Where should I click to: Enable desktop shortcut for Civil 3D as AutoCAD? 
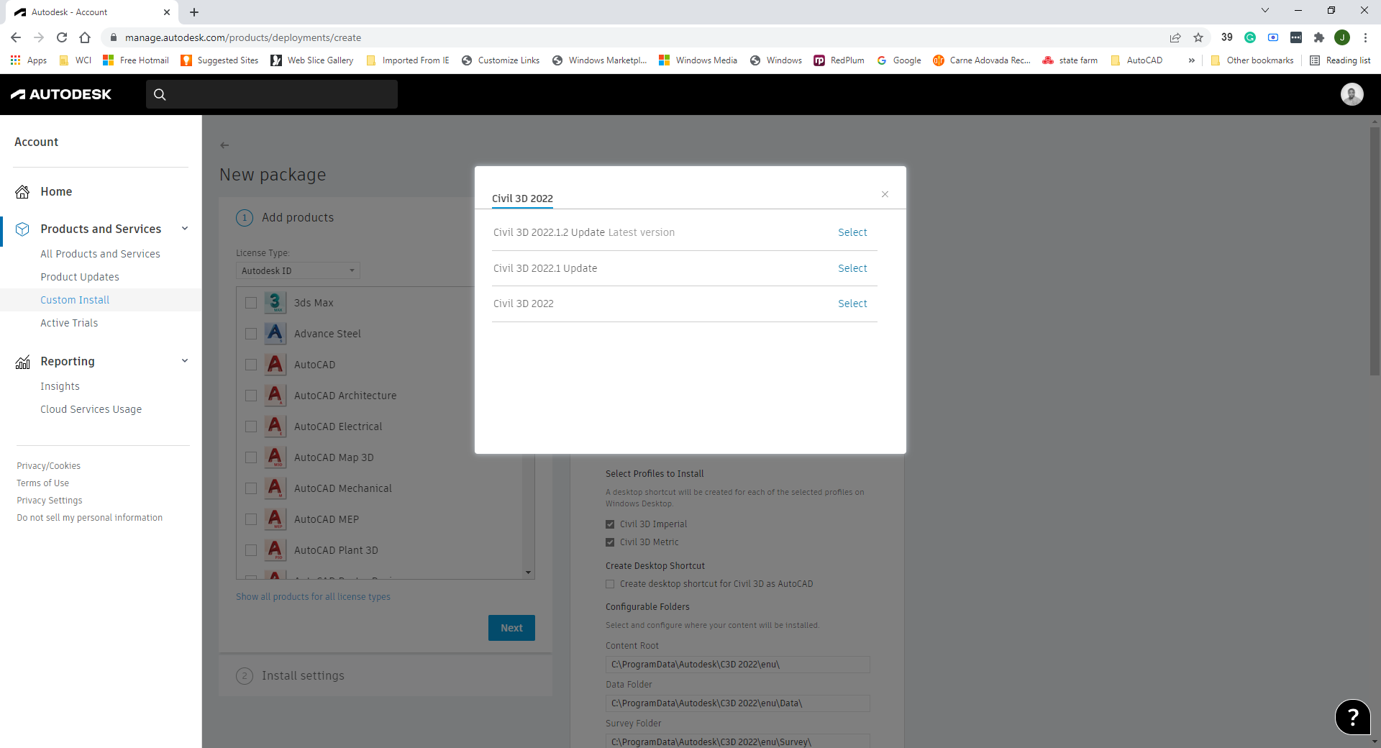(609, 583)
